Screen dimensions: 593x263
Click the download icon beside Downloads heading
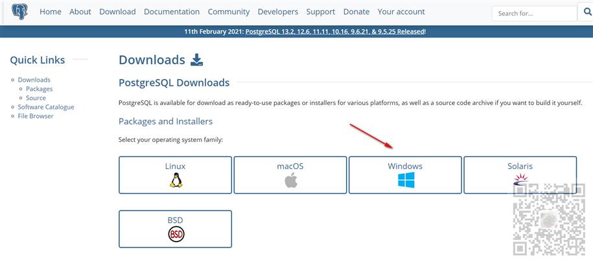tap(196, 60)
